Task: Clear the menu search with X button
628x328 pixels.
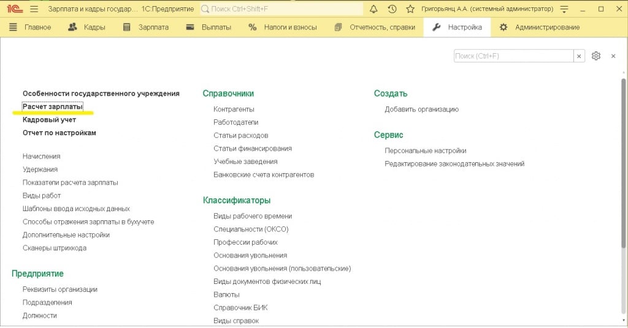Action: point(579,56)
